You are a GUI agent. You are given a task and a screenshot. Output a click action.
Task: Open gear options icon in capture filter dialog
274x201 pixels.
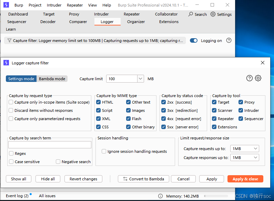click(x=258, y=78)
